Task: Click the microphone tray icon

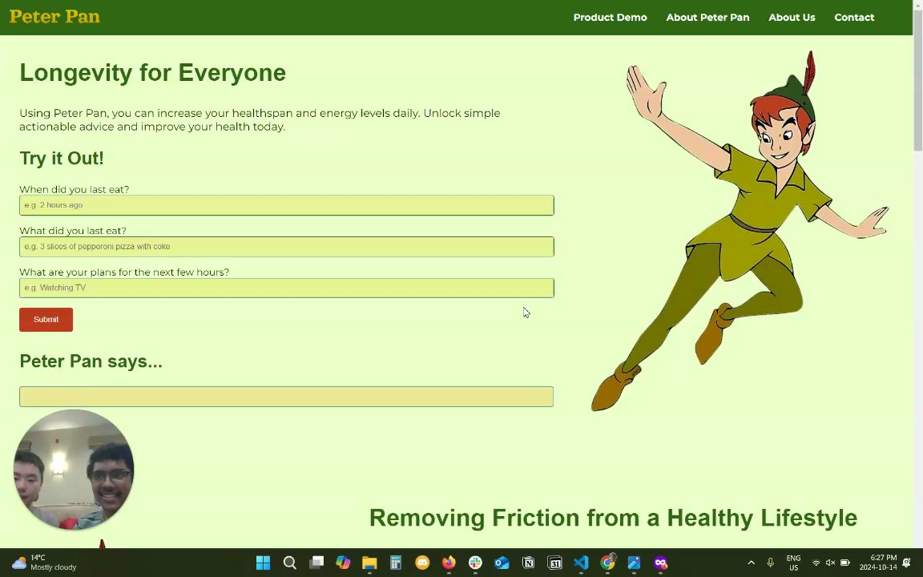Action: 771,563
